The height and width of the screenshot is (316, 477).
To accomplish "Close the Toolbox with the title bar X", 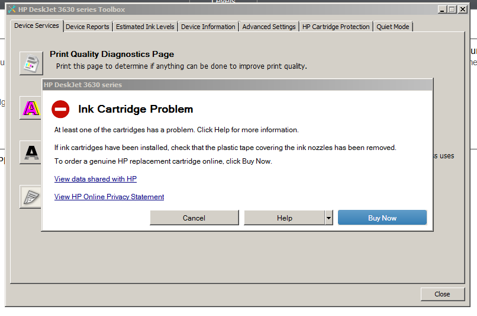I will pyautogui.click(x=463, y=9).
